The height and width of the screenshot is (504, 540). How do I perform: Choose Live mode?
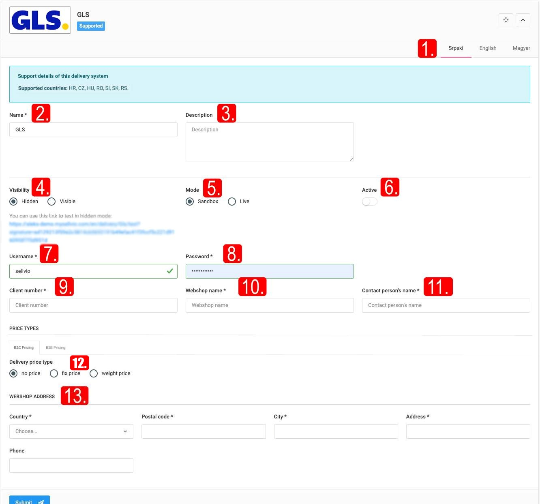coord(232,202)
